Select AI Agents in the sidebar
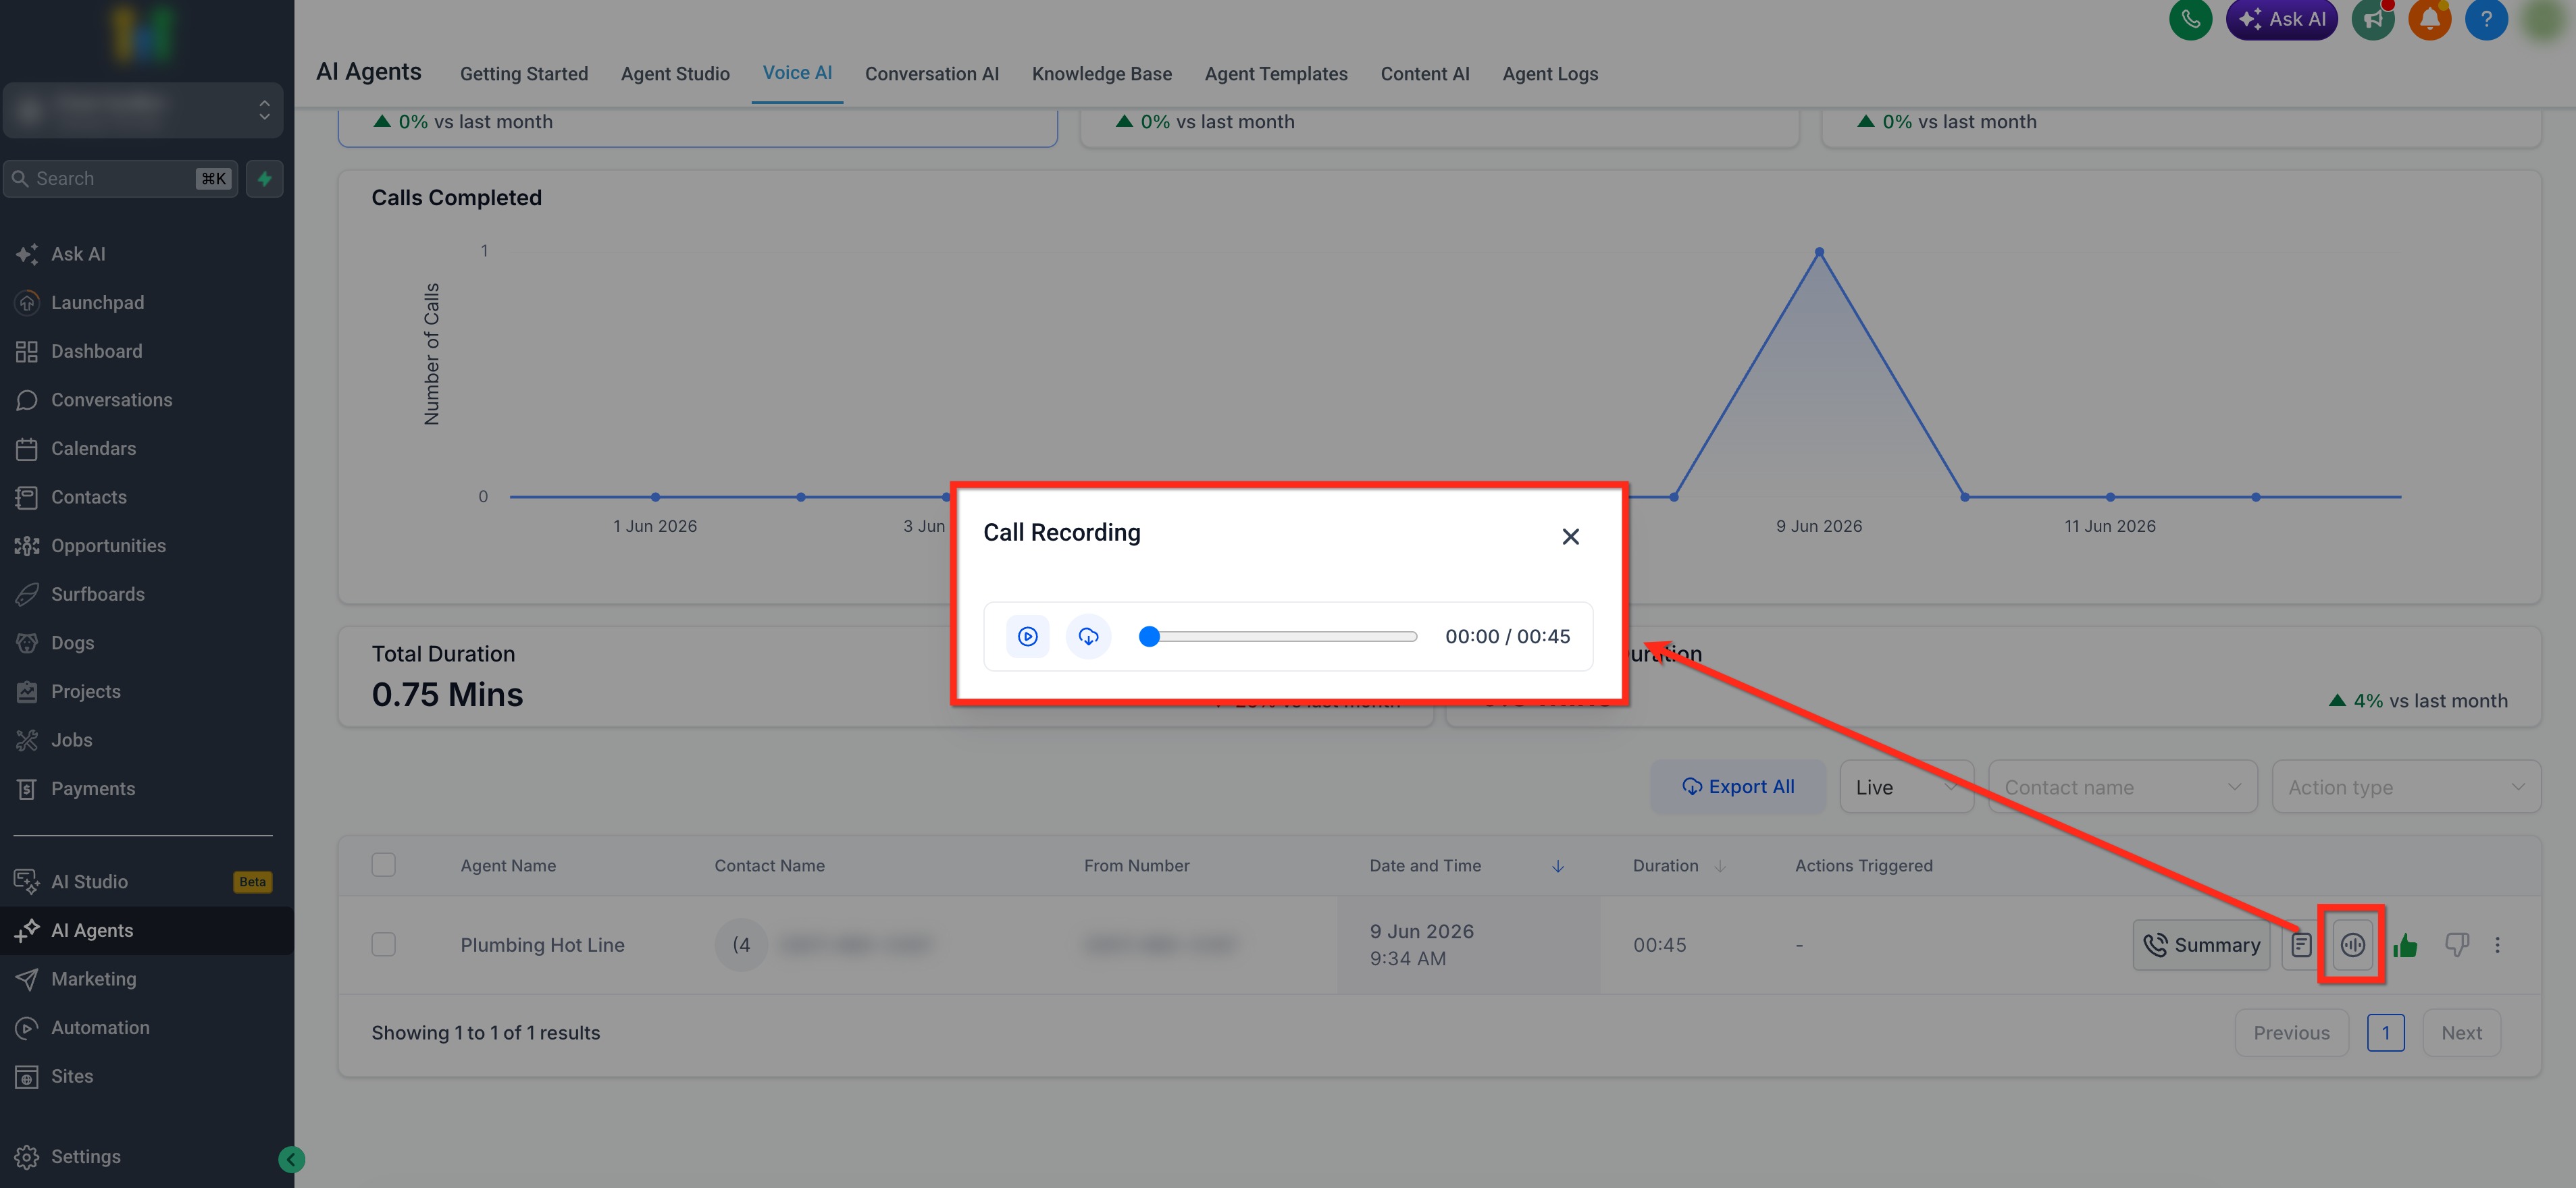2576x1188 pixels. (147, 930)
